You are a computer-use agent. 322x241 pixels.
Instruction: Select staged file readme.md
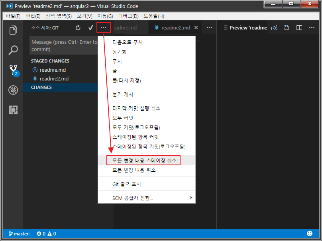coord(53,70)
